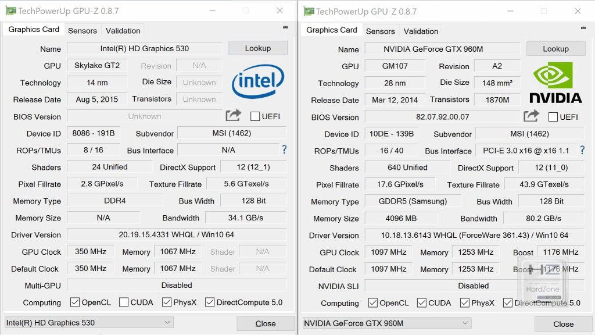Click the Driver Version field 20.19.15.4331 WHQL

177,235
